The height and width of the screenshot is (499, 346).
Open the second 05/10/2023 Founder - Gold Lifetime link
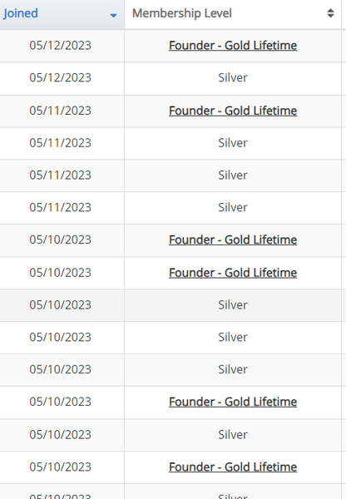(x=233, y=273)
